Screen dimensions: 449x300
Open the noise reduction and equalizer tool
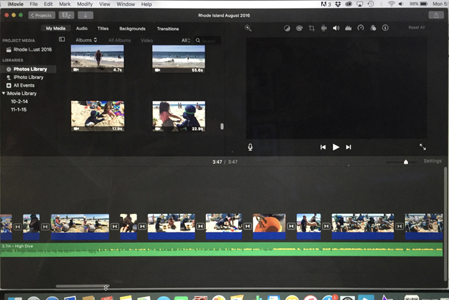pos(348,28)
